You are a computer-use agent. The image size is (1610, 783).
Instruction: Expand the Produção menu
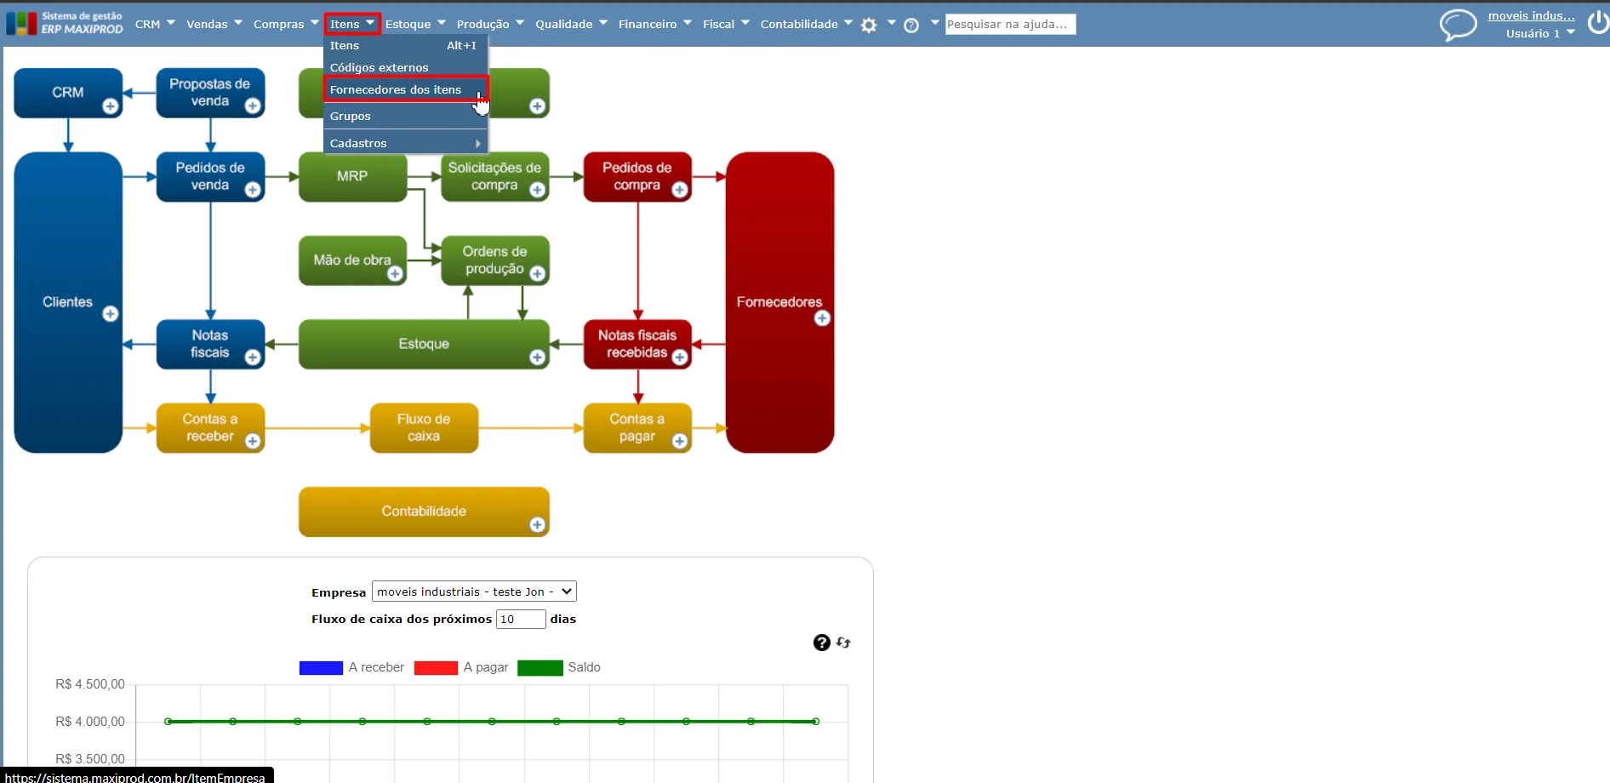tap(490, 24)
